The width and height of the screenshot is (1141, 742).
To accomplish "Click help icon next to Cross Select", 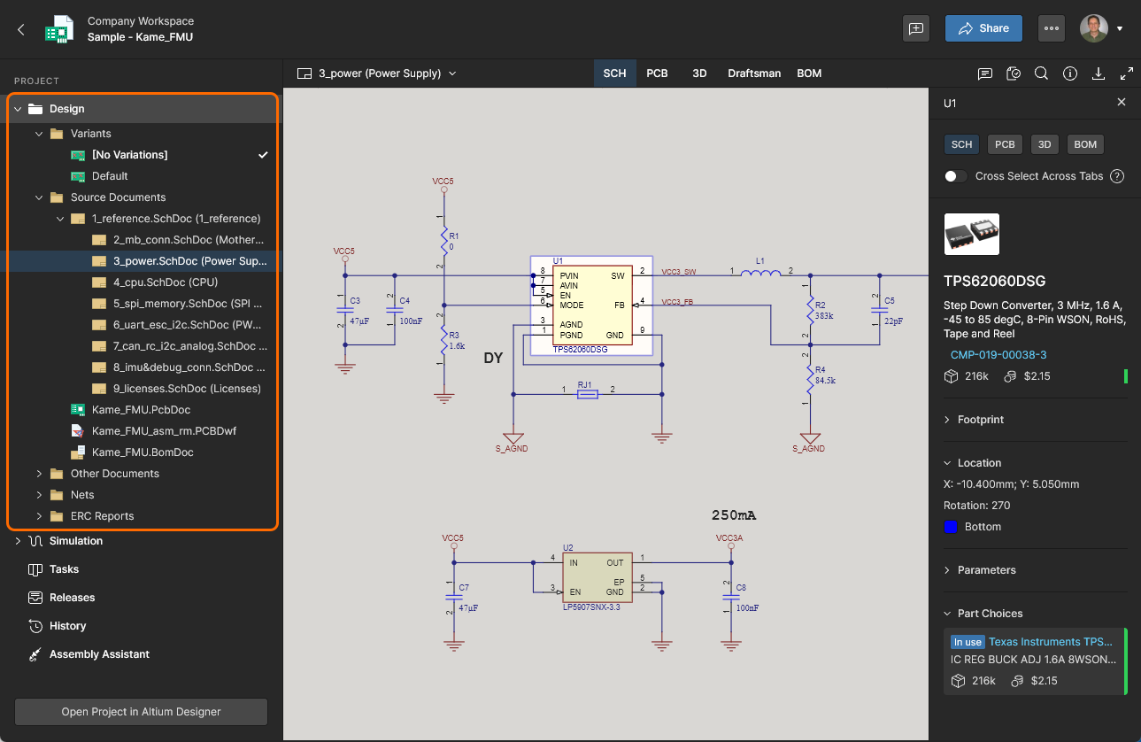I will [1117, 176].
